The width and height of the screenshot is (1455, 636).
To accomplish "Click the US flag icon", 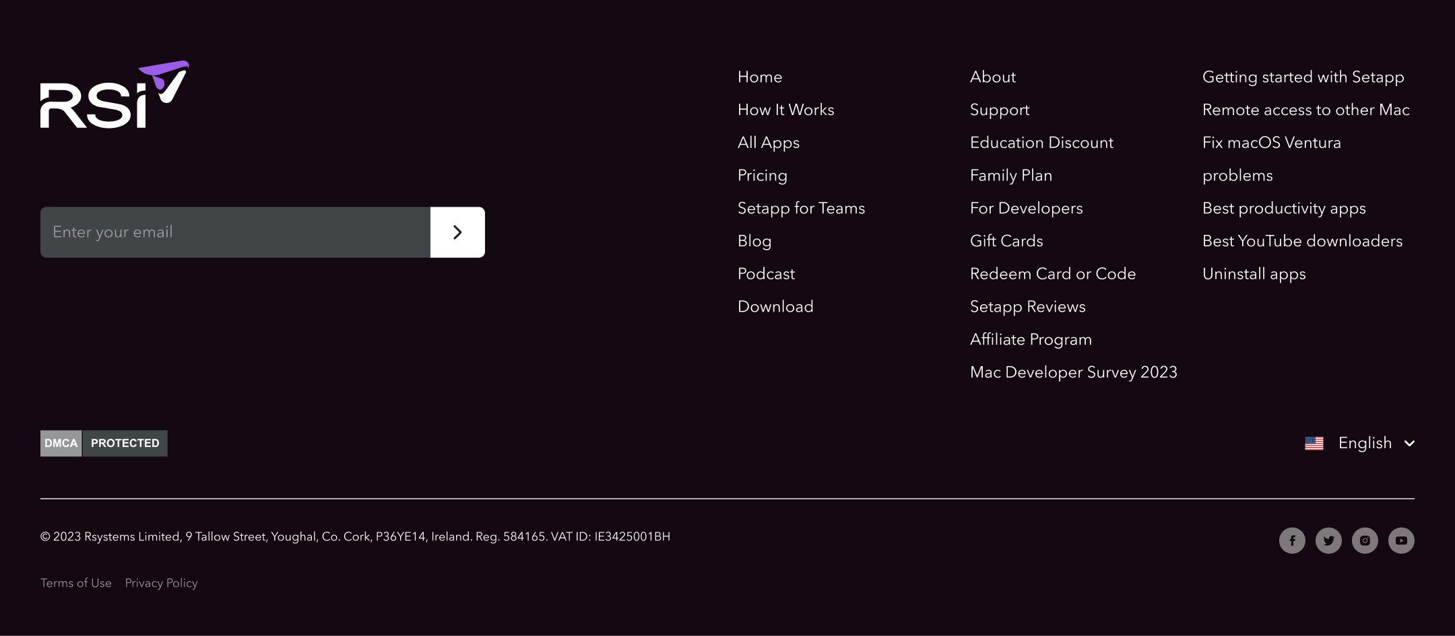I will pos(1314,444).
